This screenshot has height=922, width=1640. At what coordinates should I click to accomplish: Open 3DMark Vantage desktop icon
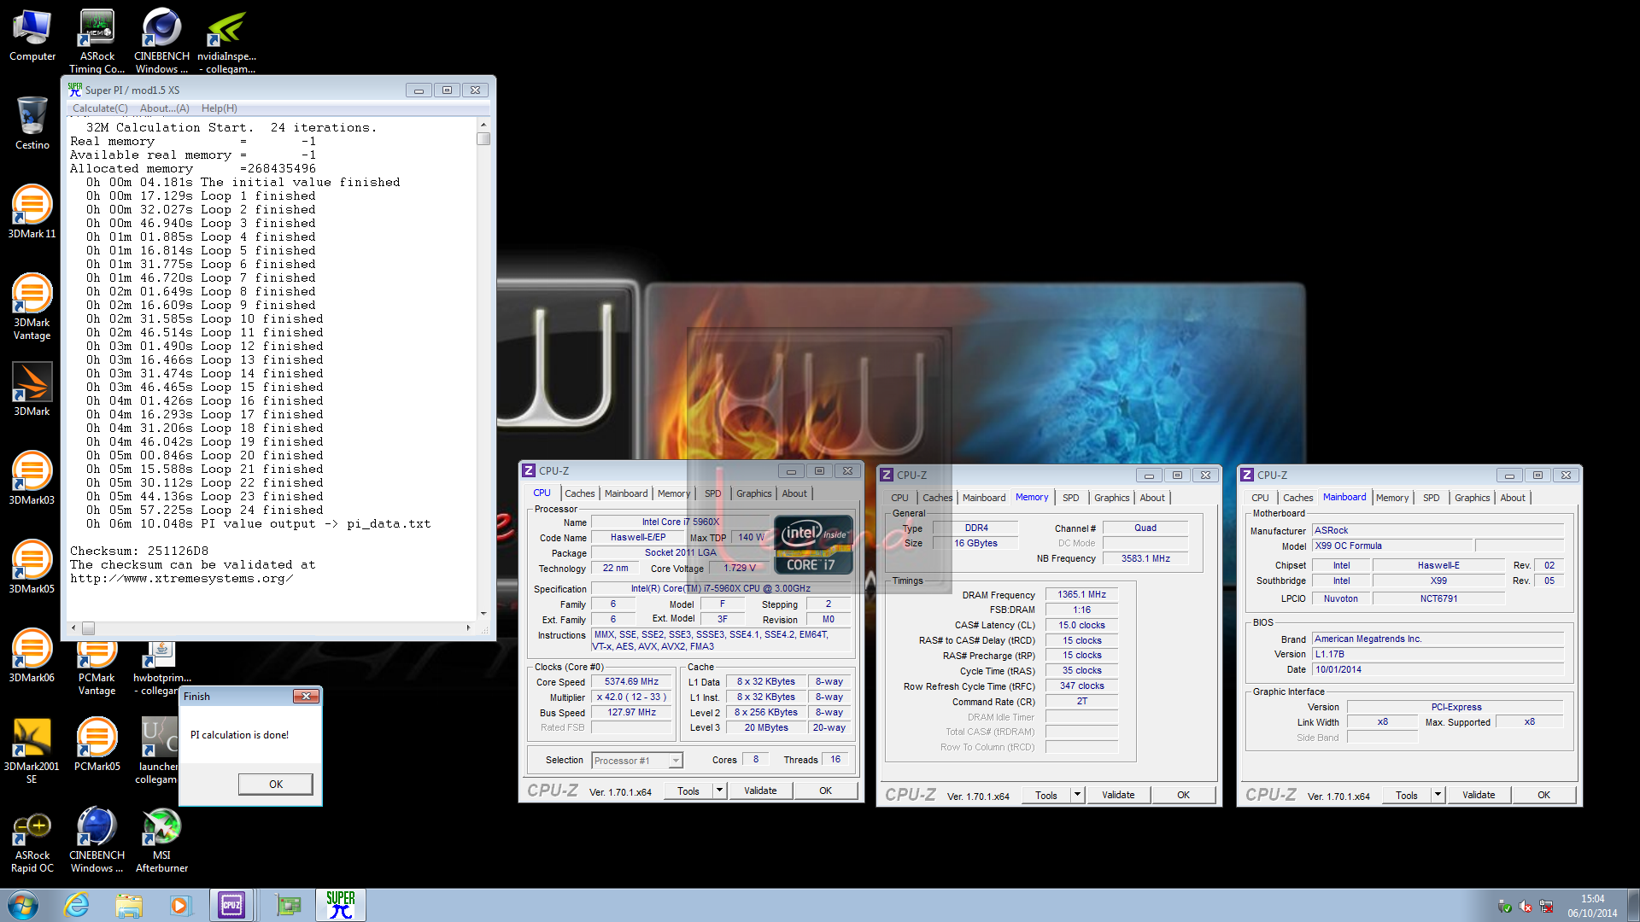tap(32, 306)
